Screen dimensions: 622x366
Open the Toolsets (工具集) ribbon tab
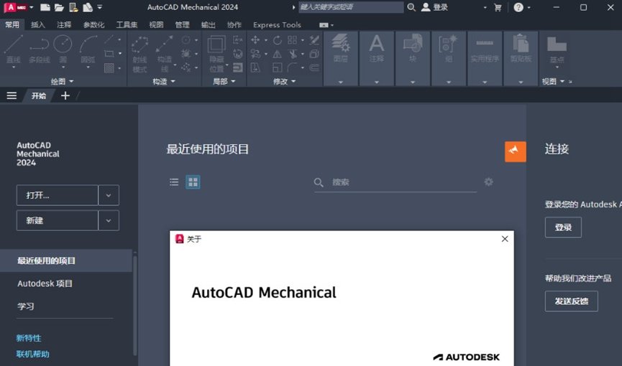click(x=127, y=24)
